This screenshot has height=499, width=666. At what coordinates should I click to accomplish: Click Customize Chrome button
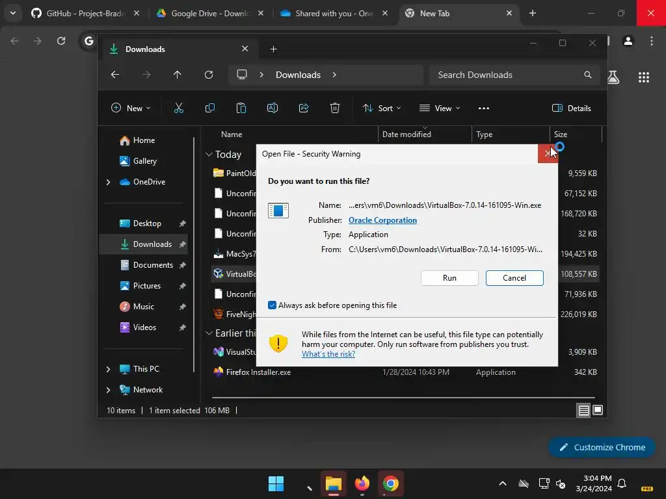602,447
